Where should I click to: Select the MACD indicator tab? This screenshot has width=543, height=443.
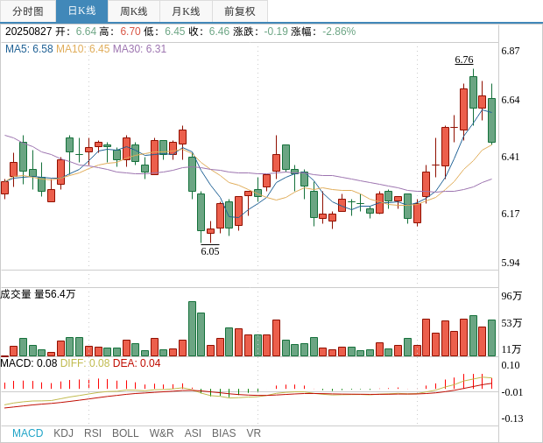pos(27,432)
